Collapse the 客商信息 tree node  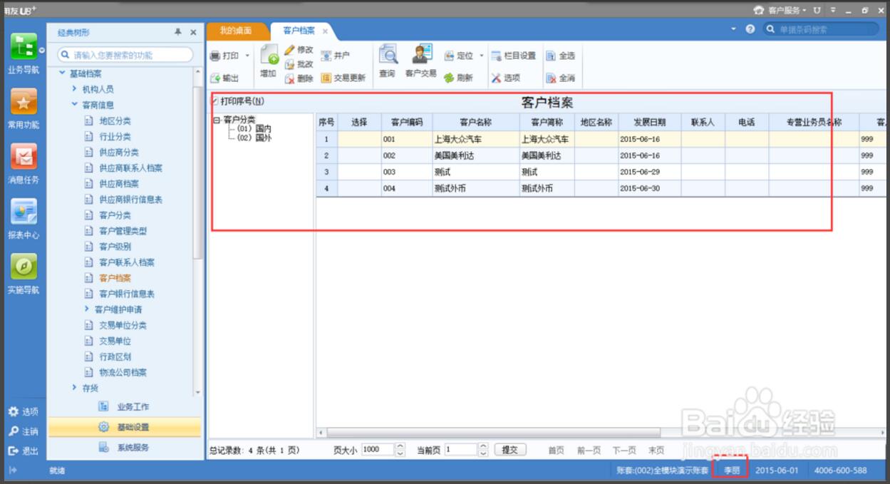pos(75,105)
